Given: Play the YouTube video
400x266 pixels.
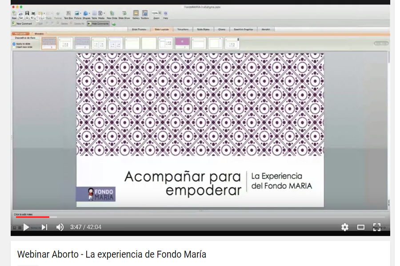Looking at the screenshot, I should click(x=26, y=227).
